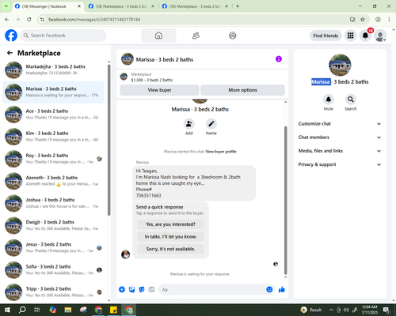
Task: Open the View buyer profile link
Action: [221, 152]
